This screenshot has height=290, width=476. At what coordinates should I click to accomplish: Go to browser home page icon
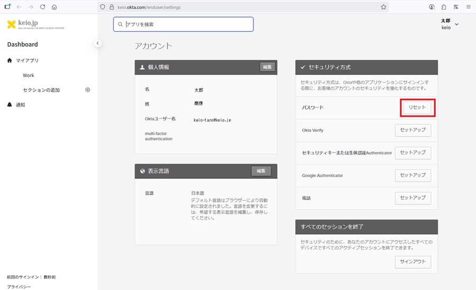coord(54,7)
